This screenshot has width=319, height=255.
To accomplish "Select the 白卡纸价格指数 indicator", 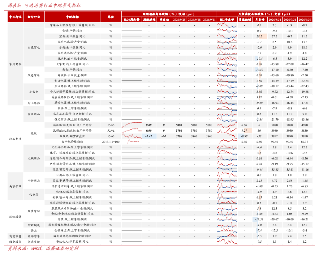I will click(72, 142).
